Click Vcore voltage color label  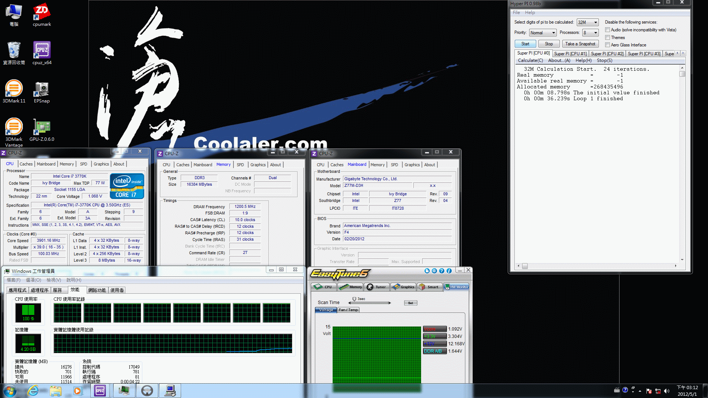435,329
